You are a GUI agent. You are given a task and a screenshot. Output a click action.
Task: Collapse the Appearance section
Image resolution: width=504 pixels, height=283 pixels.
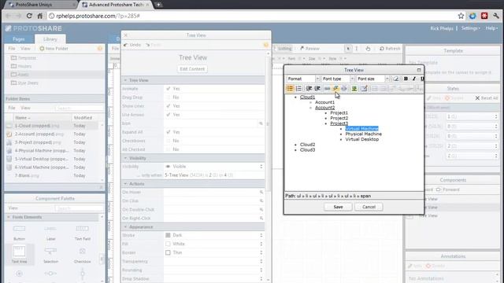(x=125, y=227)
